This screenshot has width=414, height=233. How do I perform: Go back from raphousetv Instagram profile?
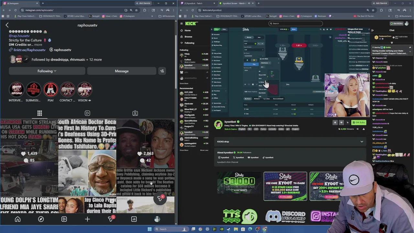(7, 25)
